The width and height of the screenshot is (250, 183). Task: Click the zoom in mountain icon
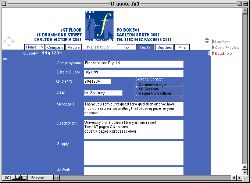18,178
